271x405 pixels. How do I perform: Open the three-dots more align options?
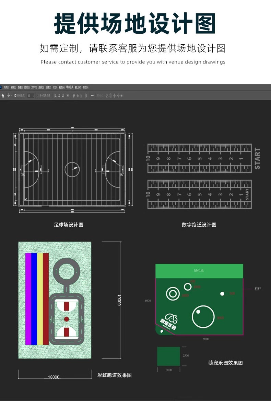pos(92,95)
